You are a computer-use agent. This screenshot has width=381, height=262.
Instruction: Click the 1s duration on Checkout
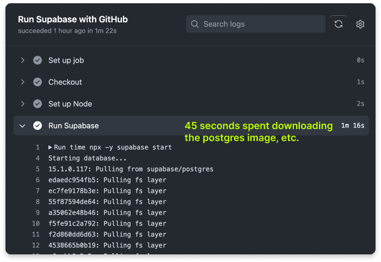(x=360, y=82)
